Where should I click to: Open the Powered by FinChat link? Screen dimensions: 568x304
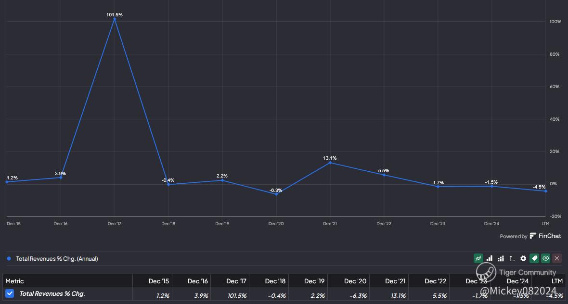point(530,236)
